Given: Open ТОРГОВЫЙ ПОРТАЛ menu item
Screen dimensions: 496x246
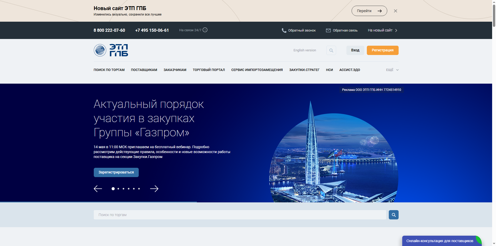Looking at the screenshot, I should click(209, 70).
